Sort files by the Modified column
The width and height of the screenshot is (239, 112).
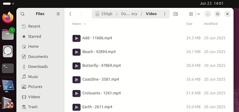pos(211,24)
